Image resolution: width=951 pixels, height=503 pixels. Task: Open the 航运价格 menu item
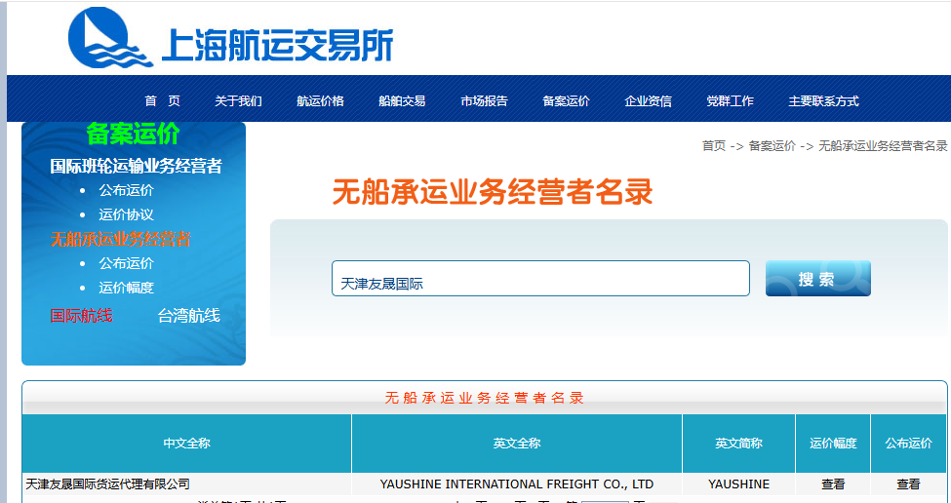pyautogui.click(x=320, y=101)
